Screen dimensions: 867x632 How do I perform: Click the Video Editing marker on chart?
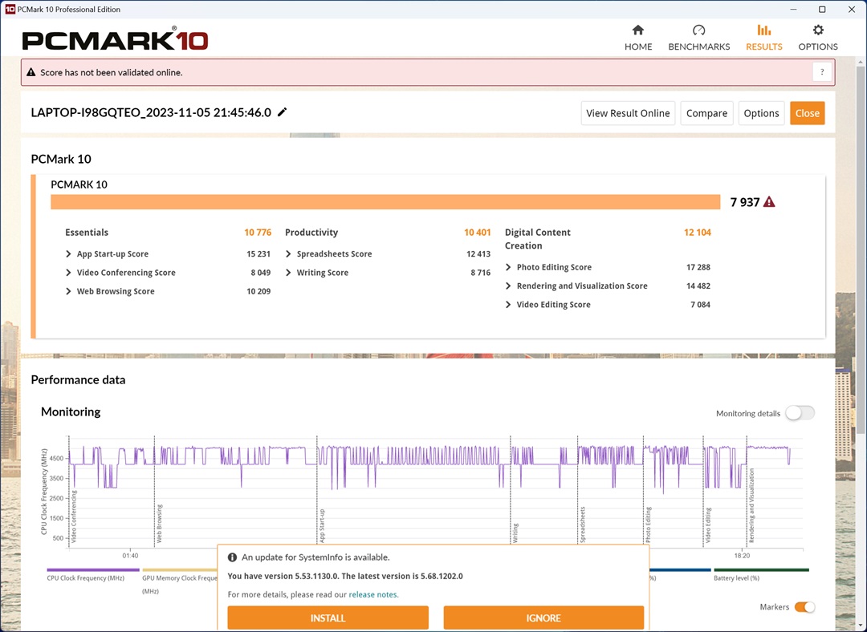708,525
